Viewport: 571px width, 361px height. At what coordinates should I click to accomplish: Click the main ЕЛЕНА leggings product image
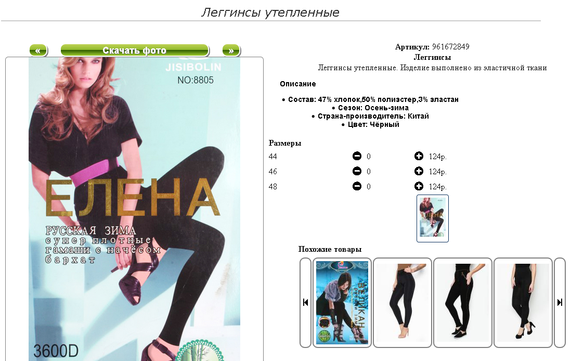pyautogui.click(x=134, y=209)
